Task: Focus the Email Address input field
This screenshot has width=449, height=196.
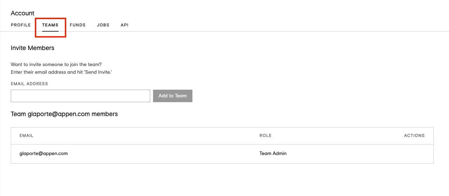Action: (x=81, y=96)
